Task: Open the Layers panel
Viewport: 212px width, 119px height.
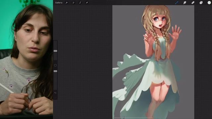Action: pyautogui.click(x=201, y=3)
